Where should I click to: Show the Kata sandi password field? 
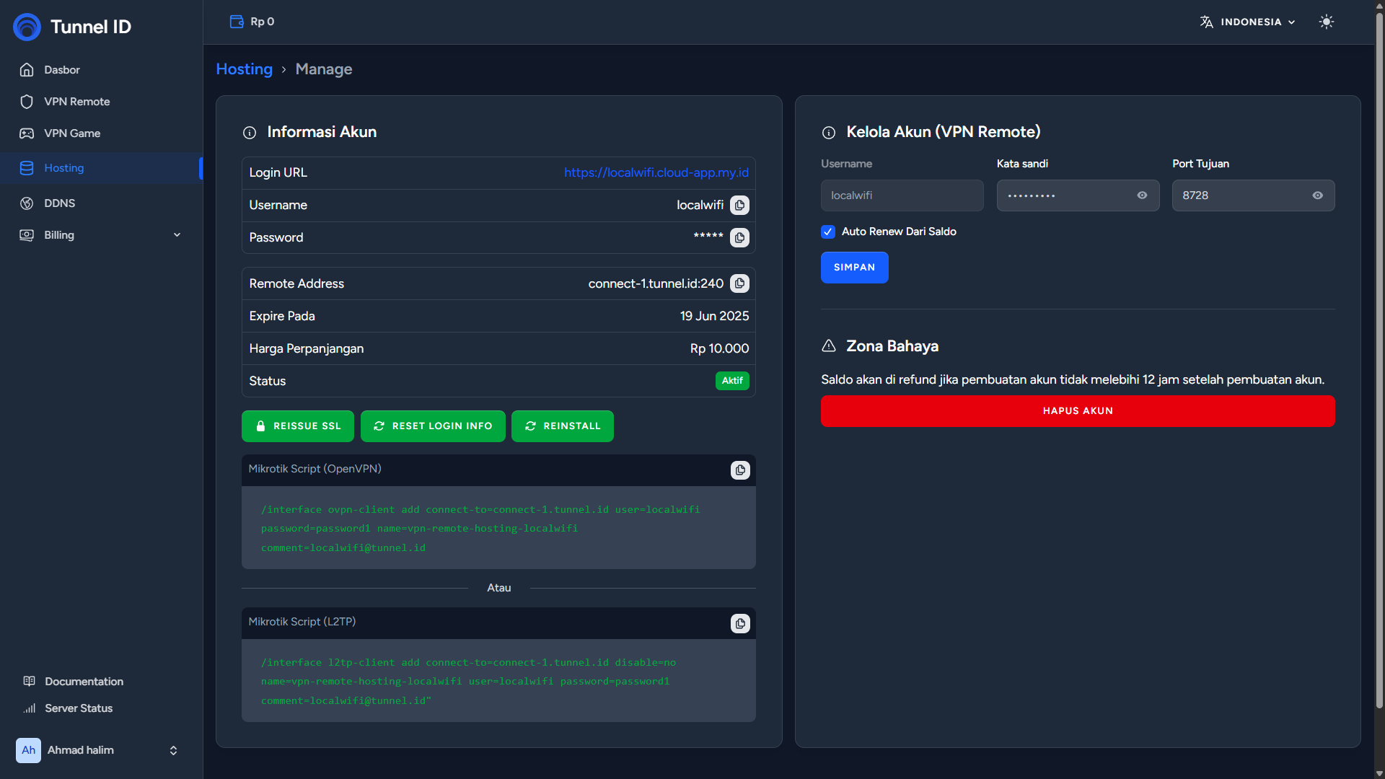[x=1142, y=195]
